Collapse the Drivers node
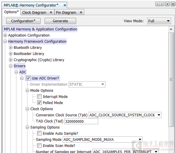Screen dimensions: 176x153 tap(11, 66)
